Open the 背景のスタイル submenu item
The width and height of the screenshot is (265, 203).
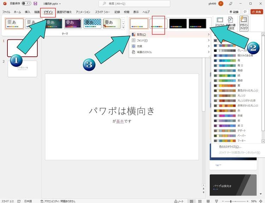(x=170, y=52)
